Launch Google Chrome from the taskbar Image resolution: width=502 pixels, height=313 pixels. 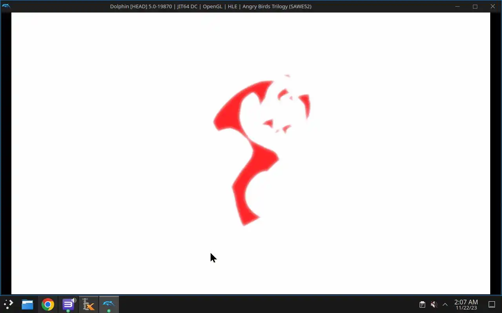[x=48, y=304]
